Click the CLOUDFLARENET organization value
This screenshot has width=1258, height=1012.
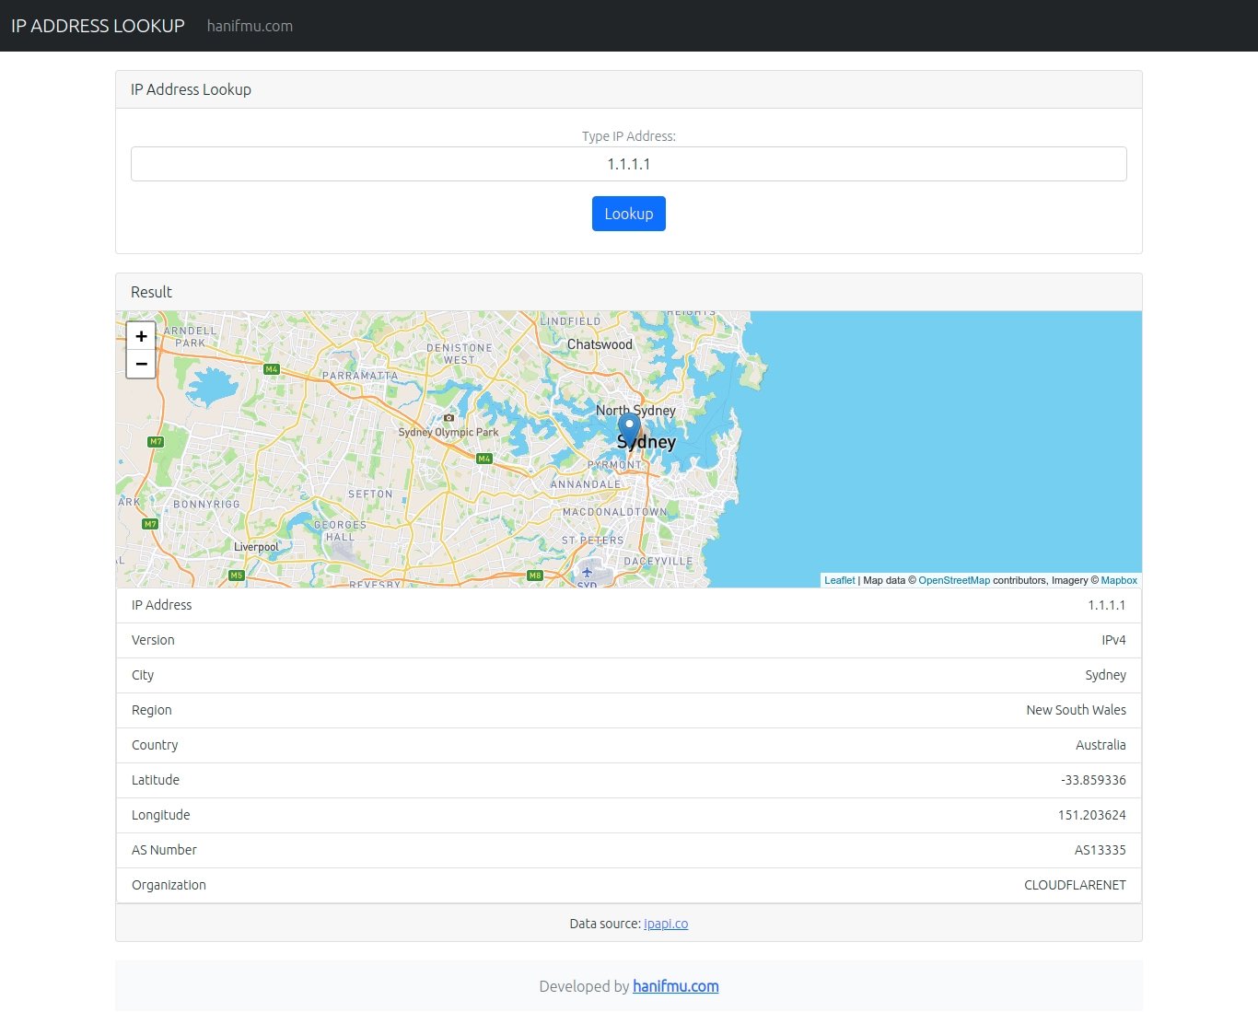(x=1075, y=885)
